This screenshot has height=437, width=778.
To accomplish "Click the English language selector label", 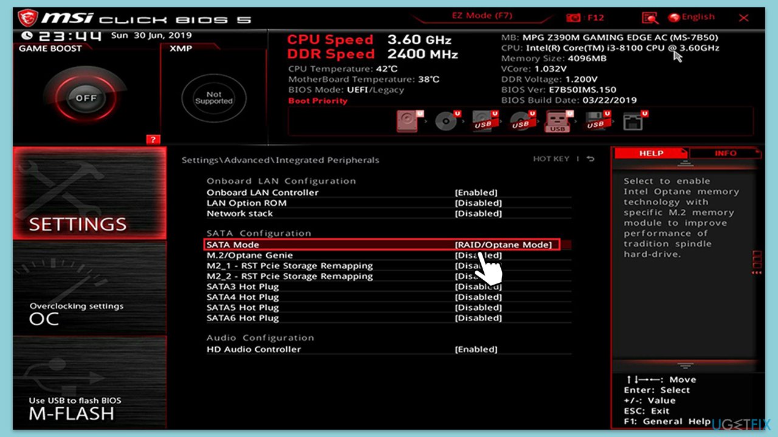I will pos(698,17).
